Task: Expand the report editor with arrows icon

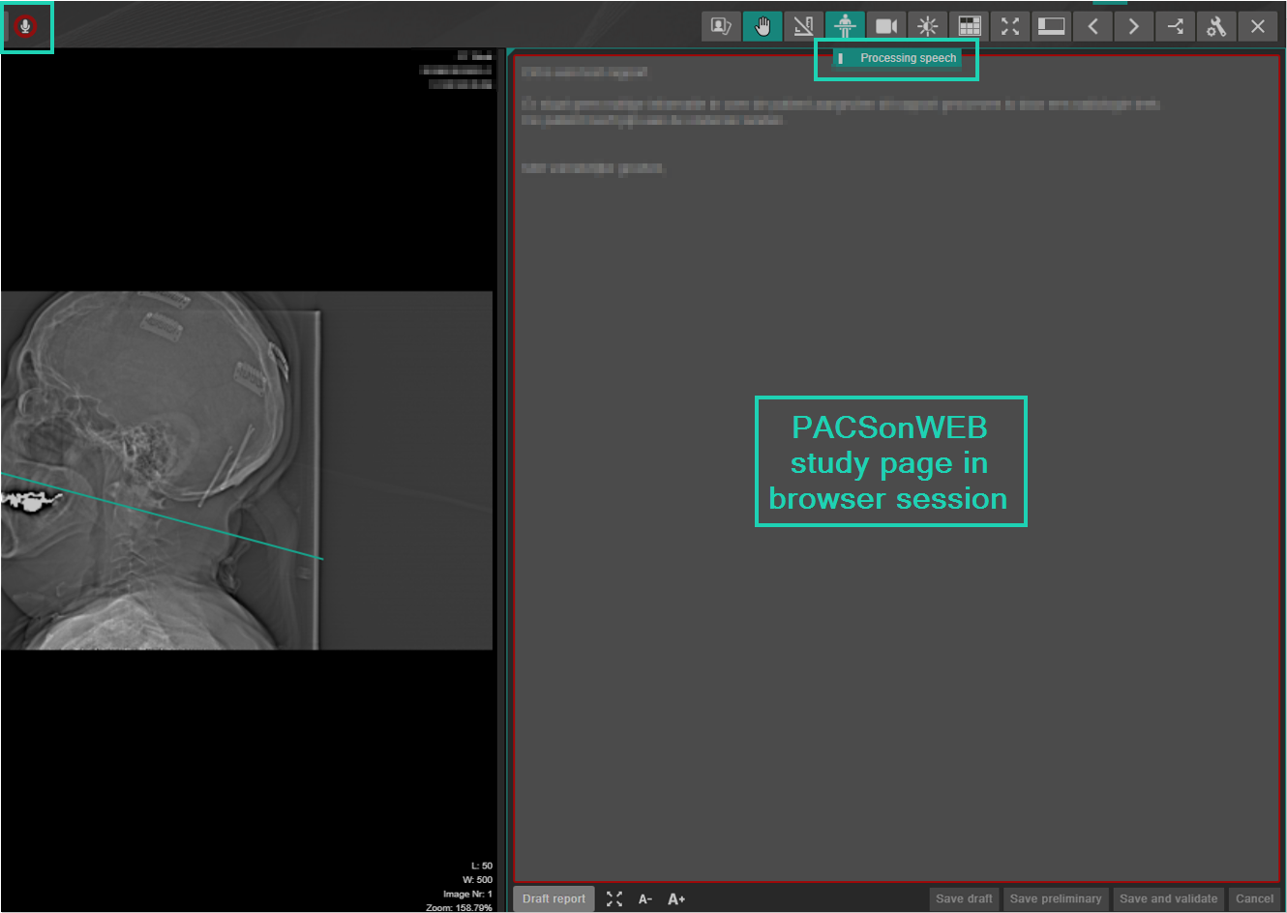Action: point(614,899)
